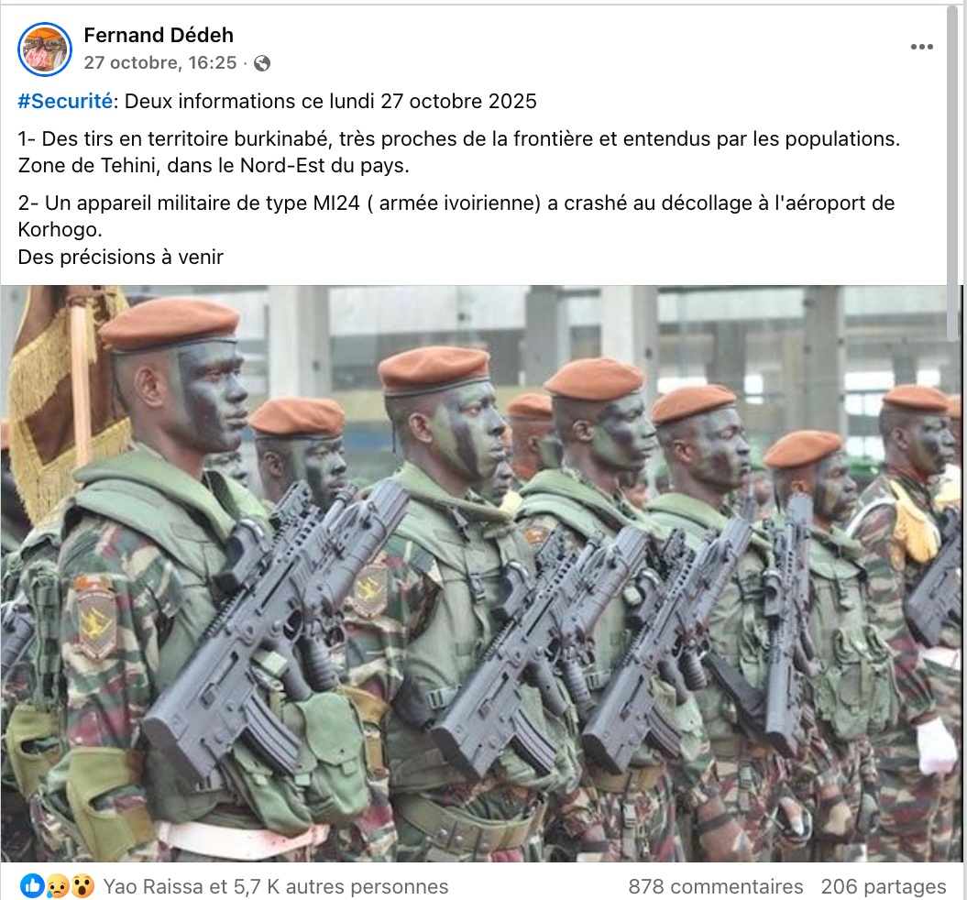The width and height of the screenshot is (967, 900).
Task: Show people who reacted: Yao Raissa et 5,7 K
Action: pyautogui.click(x=276, y=886)
